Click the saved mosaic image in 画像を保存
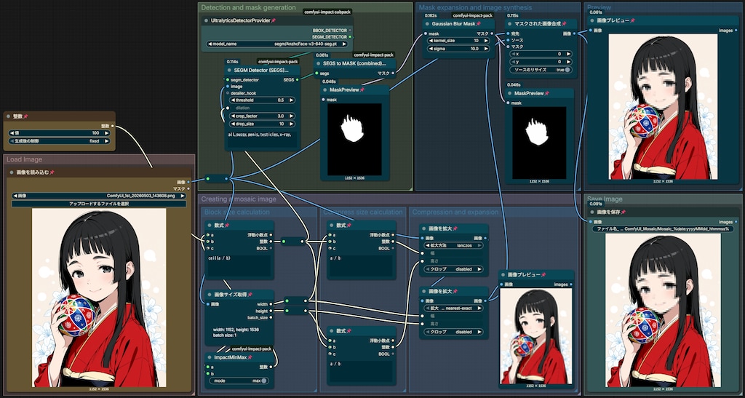 pyautogui.click(x=663, y=311)
